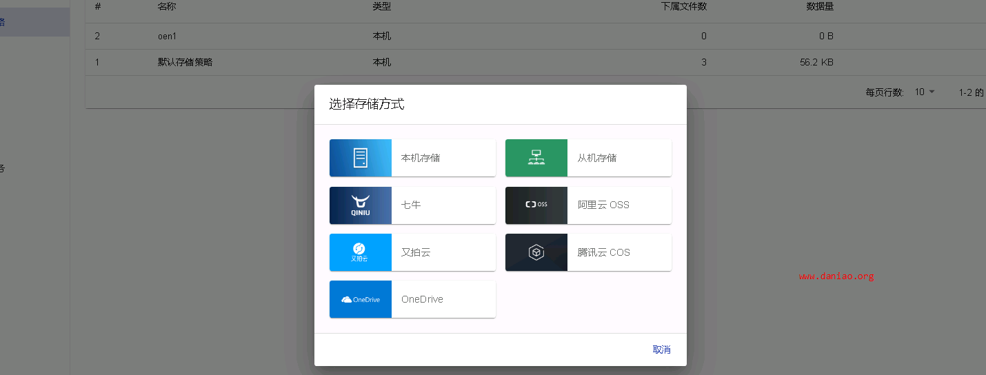Click 本机 type in oen1 row
This screenshot has height=375, width=986.
click(x=382, y=36)
